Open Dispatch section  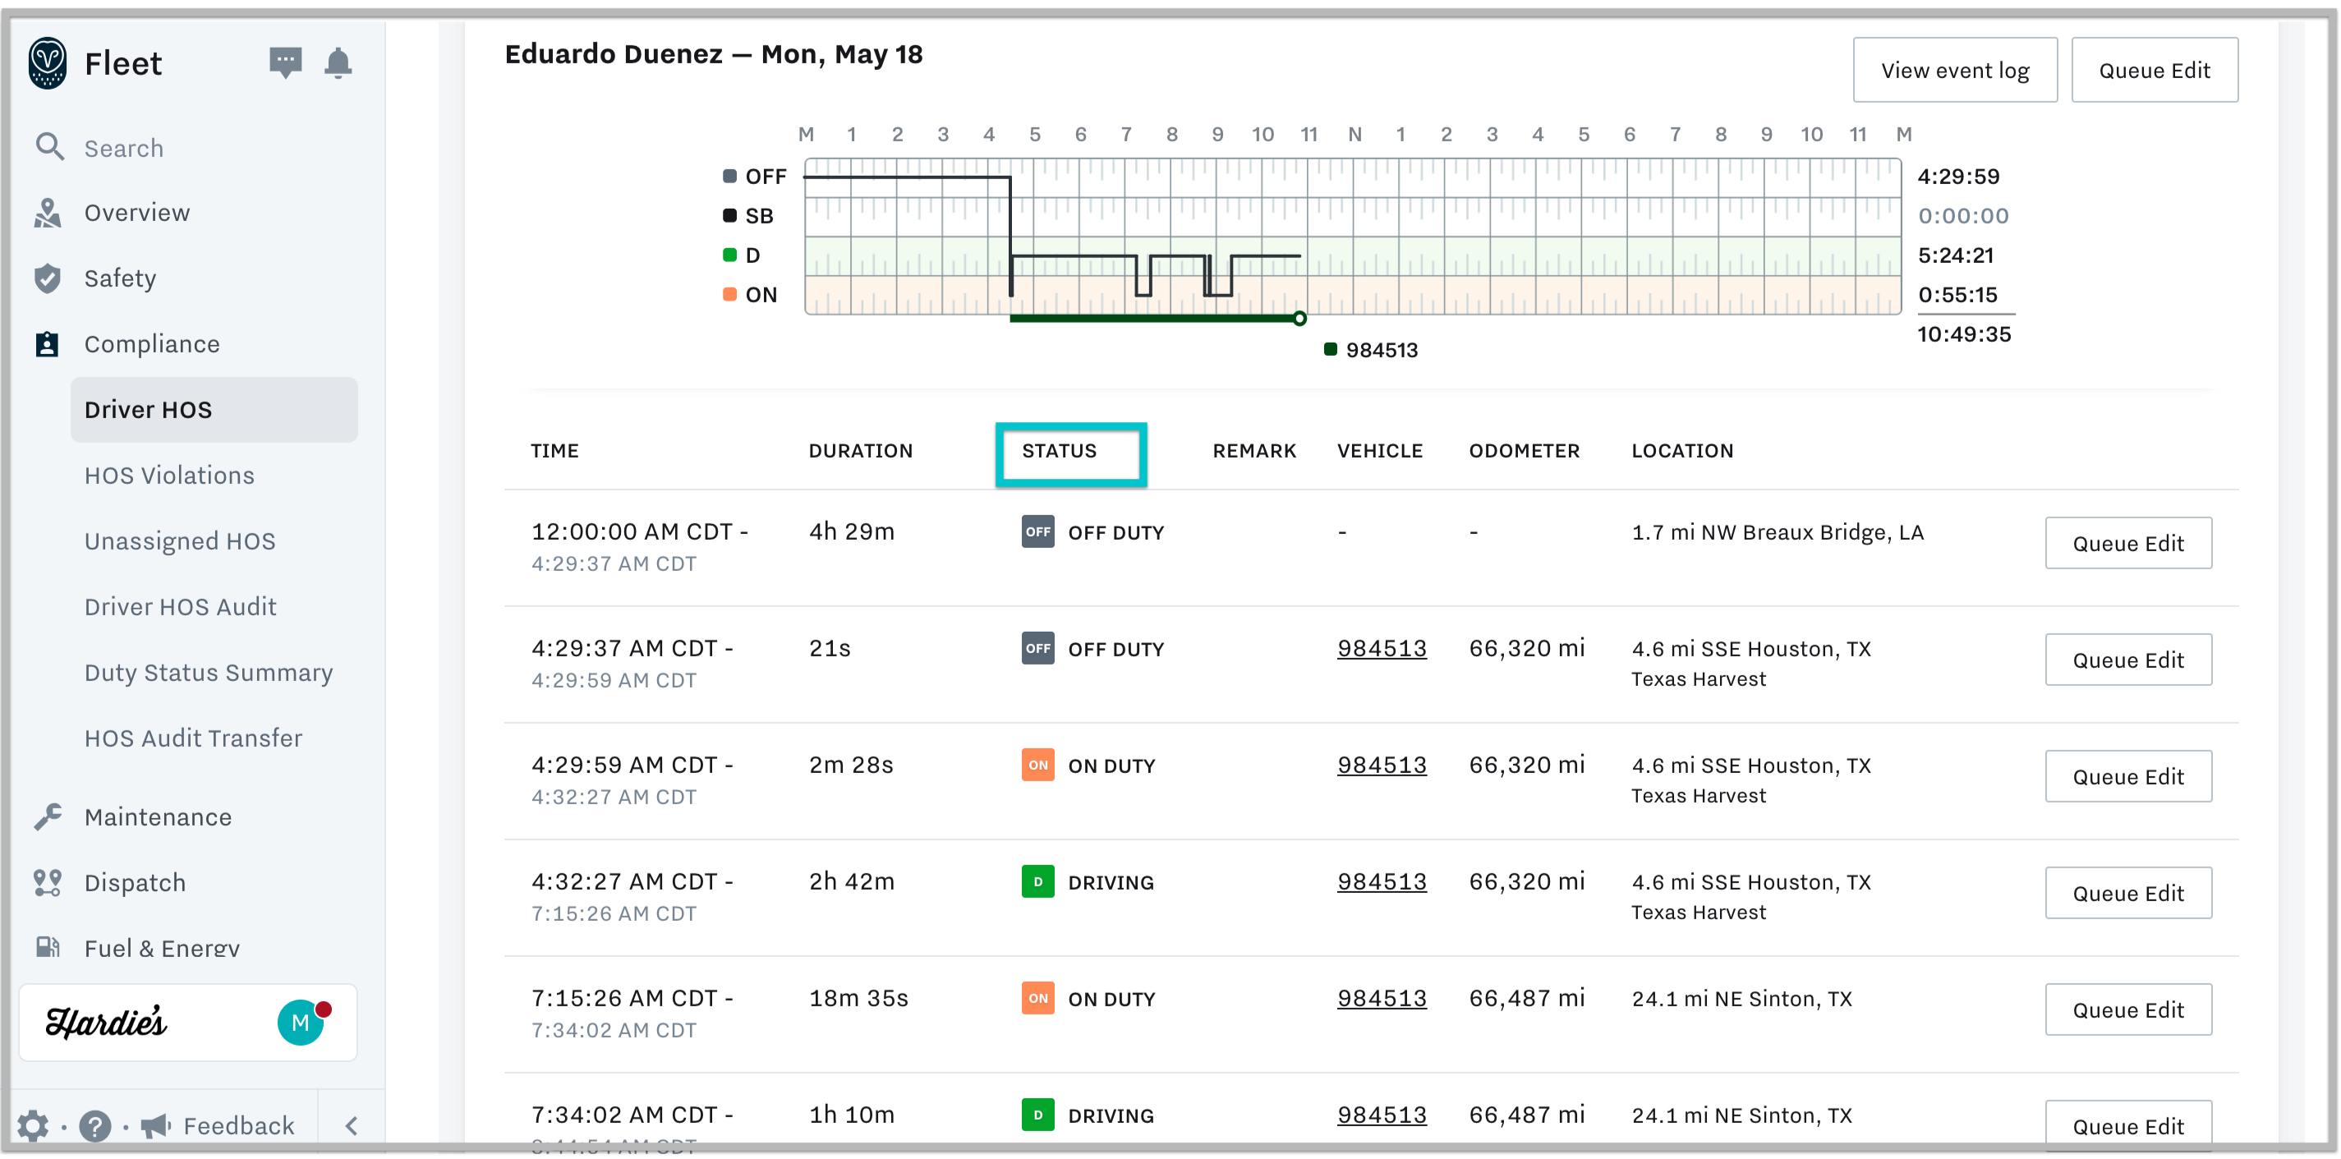(135, 883)
